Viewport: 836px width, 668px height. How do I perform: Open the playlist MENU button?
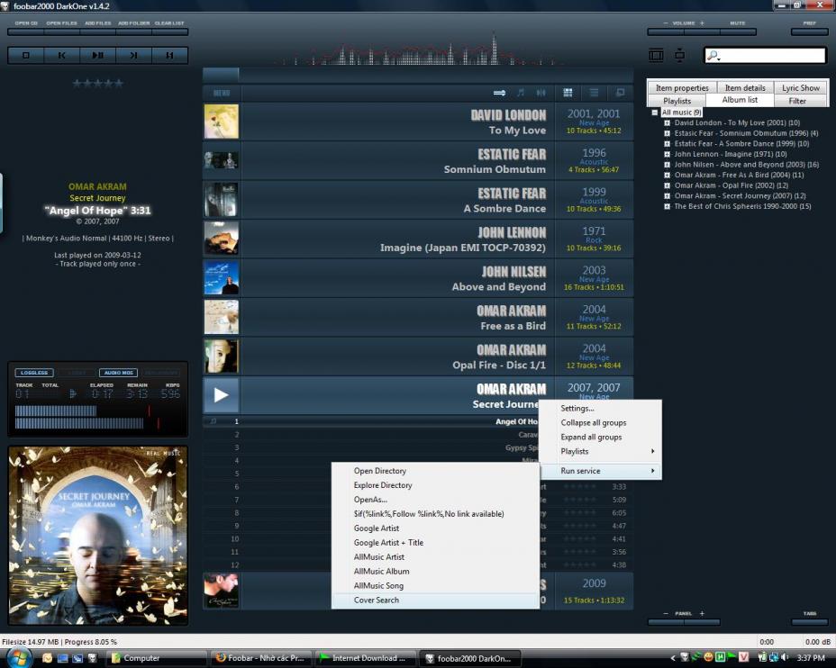(x=222, y=93)
